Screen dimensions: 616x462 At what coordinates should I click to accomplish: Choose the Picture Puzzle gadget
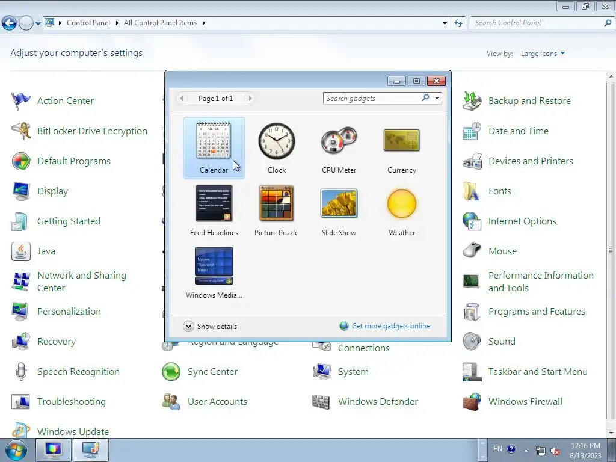(277, 211)
